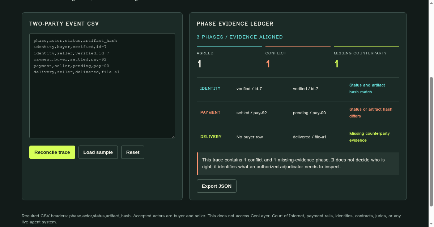434x227 pixels.
Task: Click the 'No buyer row' cell
Action: point(250,137)
